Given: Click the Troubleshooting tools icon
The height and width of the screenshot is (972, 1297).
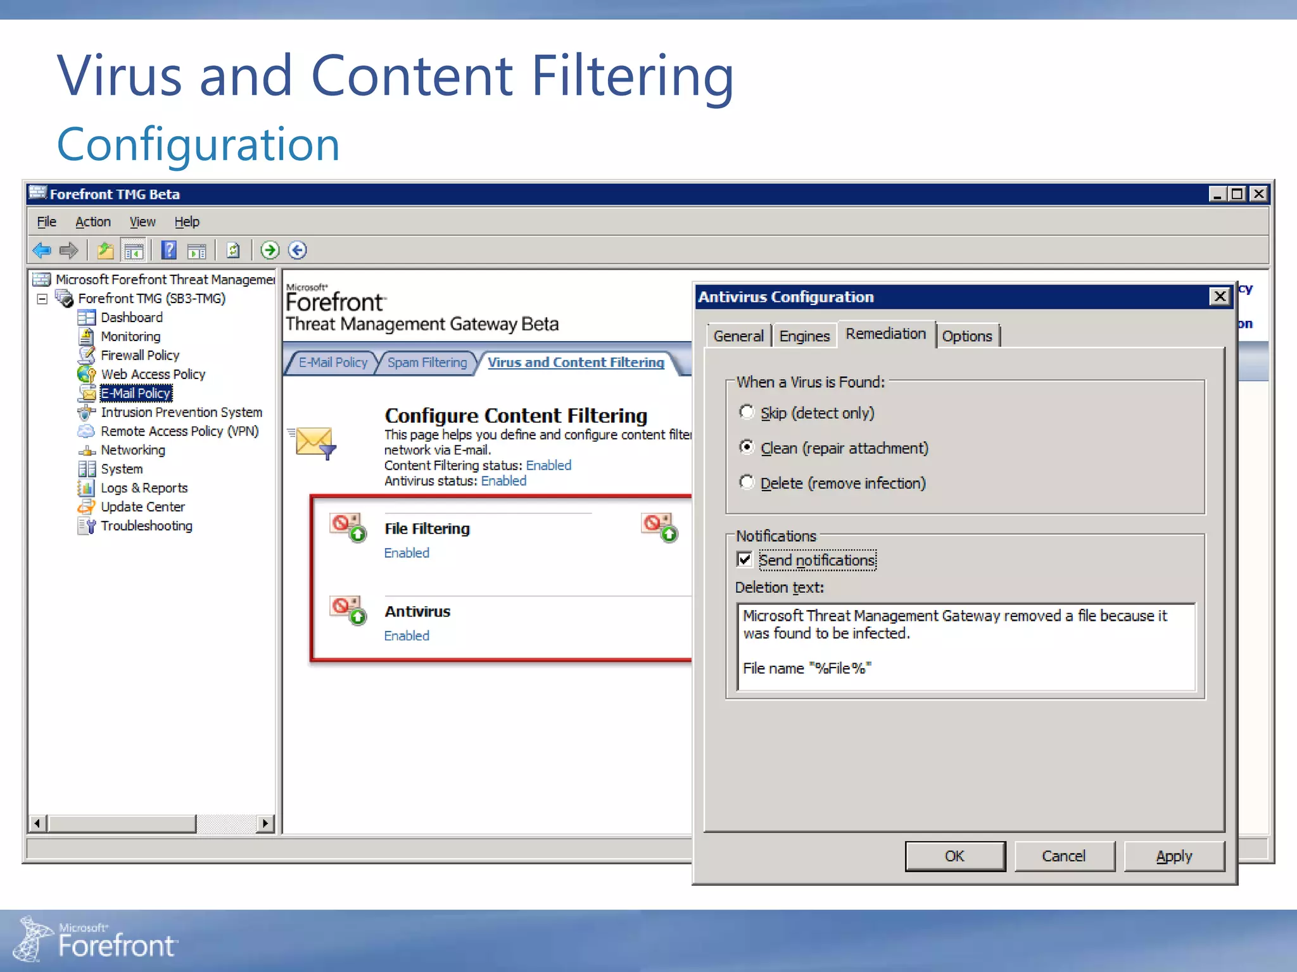Looking at the screenshot, I should [x=86, y=526].
